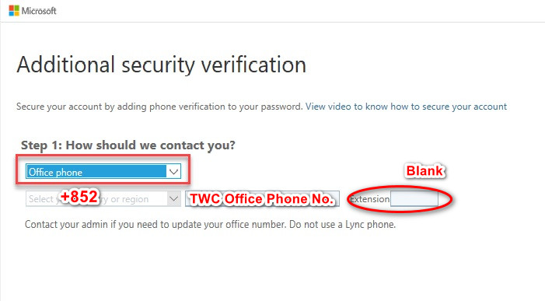The image size is (545, 301).
Task: Expand the country or region chevron
Action: (173, 199)
